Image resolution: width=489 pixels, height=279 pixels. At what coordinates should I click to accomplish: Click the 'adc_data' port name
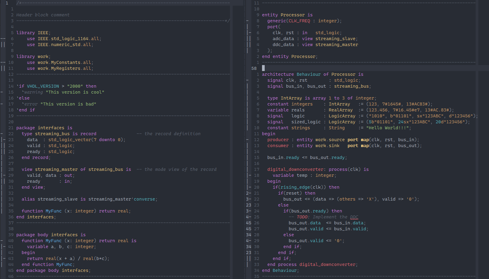coord(283,39)
